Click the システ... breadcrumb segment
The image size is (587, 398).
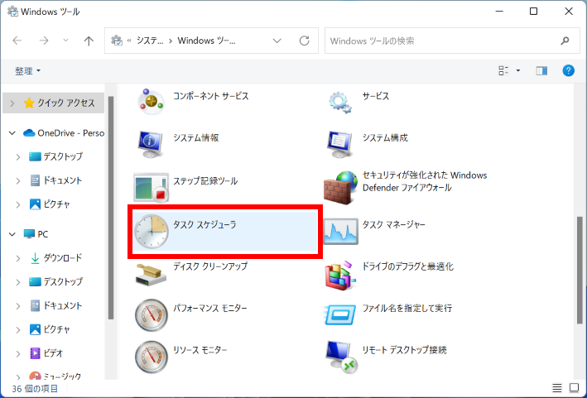[150, 41]
